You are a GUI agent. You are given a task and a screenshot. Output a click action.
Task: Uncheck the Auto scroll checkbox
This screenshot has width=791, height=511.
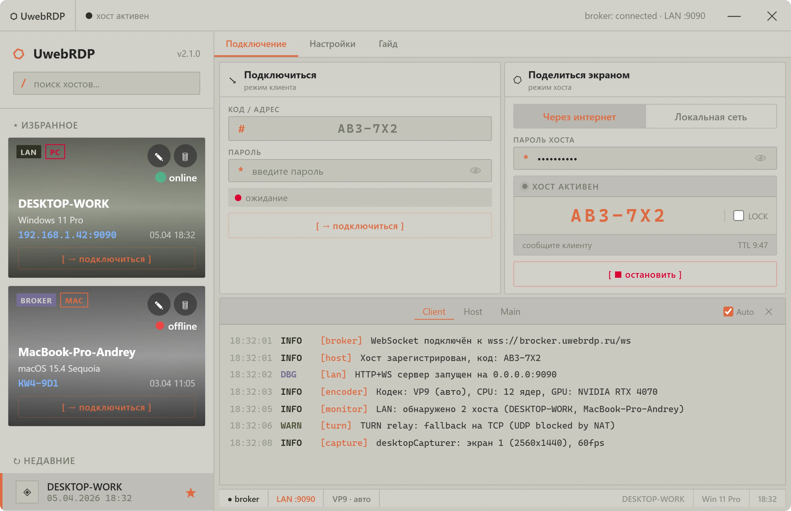[728, 312]
